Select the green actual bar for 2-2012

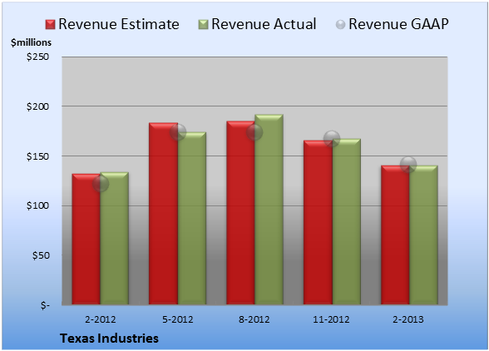[x=115, y=239]
